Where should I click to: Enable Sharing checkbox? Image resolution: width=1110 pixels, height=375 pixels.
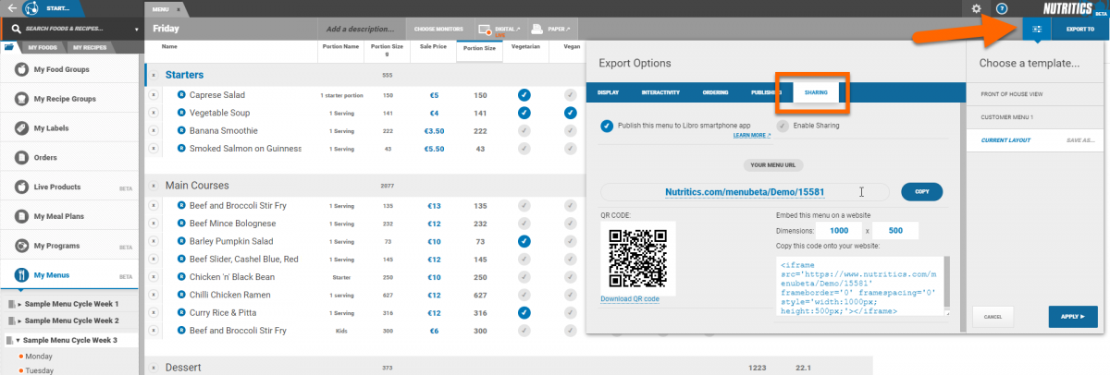click(x=783, y=126)
